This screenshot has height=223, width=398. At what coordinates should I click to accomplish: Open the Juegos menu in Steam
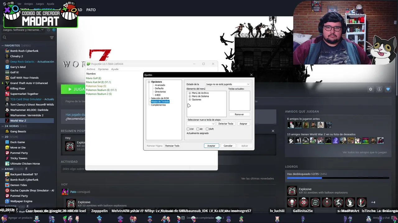[x=40, y=4]
